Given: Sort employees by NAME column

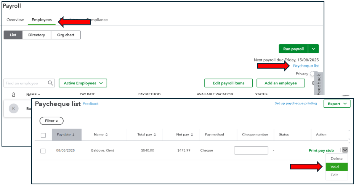Looking at the screenshot, I should point(33,94).
